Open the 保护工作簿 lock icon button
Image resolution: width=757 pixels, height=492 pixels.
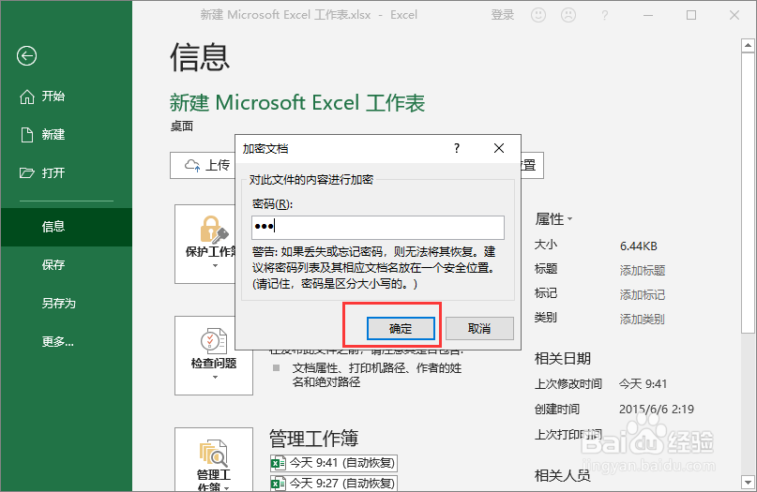coord(204,244)
